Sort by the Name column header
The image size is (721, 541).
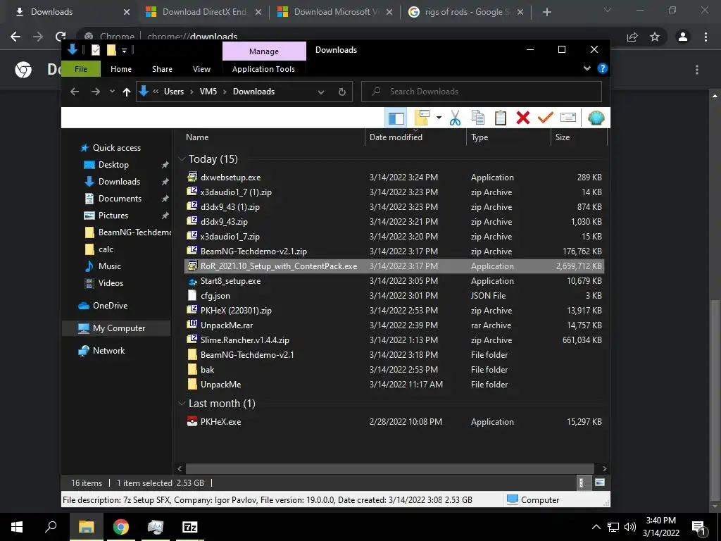click(274, 137)
